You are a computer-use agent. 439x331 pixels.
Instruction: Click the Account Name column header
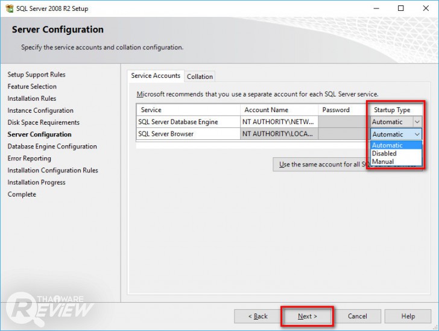(x=279, y=110)
